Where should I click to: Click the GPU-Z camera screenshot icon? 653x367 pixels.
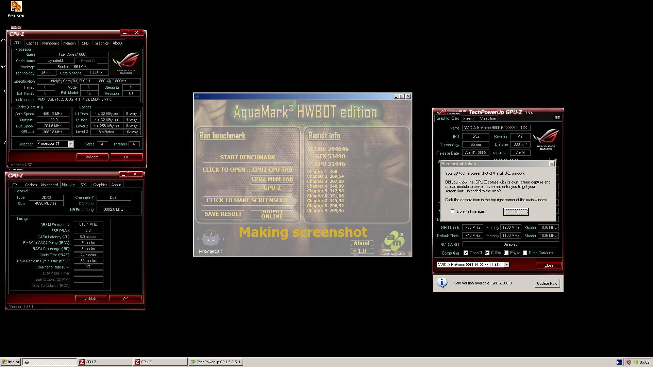click(x=557, y=118)
